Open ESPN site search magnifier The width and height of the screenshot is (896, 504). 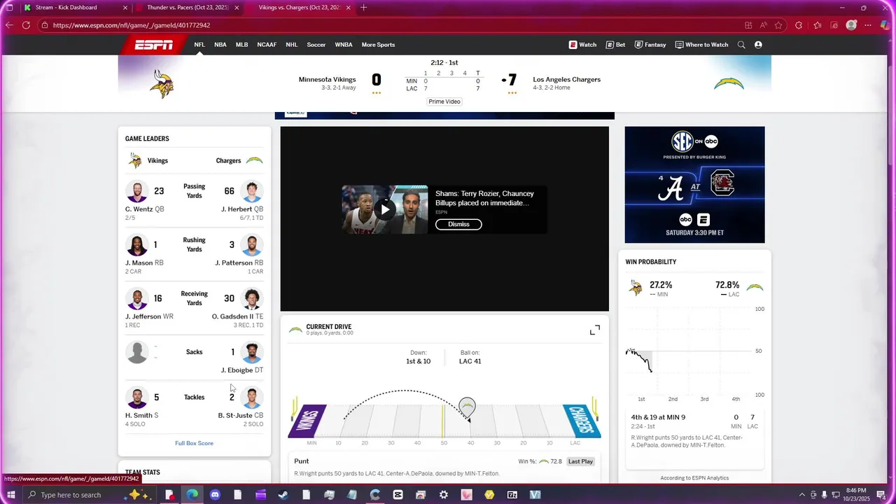[741, 45]
